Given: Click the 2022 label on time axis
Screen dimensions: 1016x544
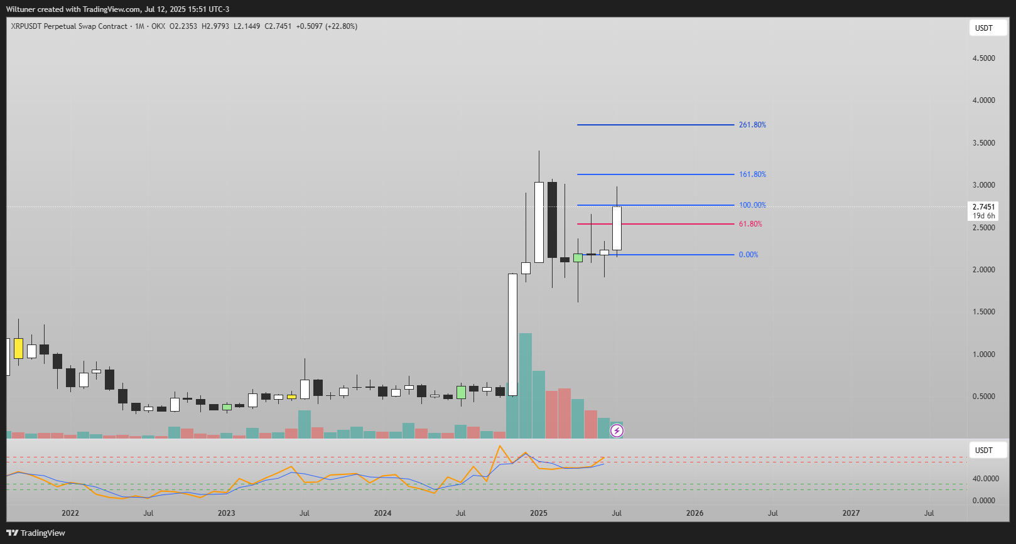Looking at the screenshot, I should (70, 513).
